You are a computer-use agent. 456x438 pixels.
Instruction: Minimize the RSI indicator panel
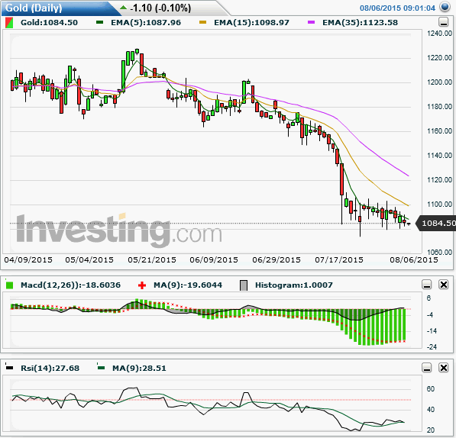[427, 368]
